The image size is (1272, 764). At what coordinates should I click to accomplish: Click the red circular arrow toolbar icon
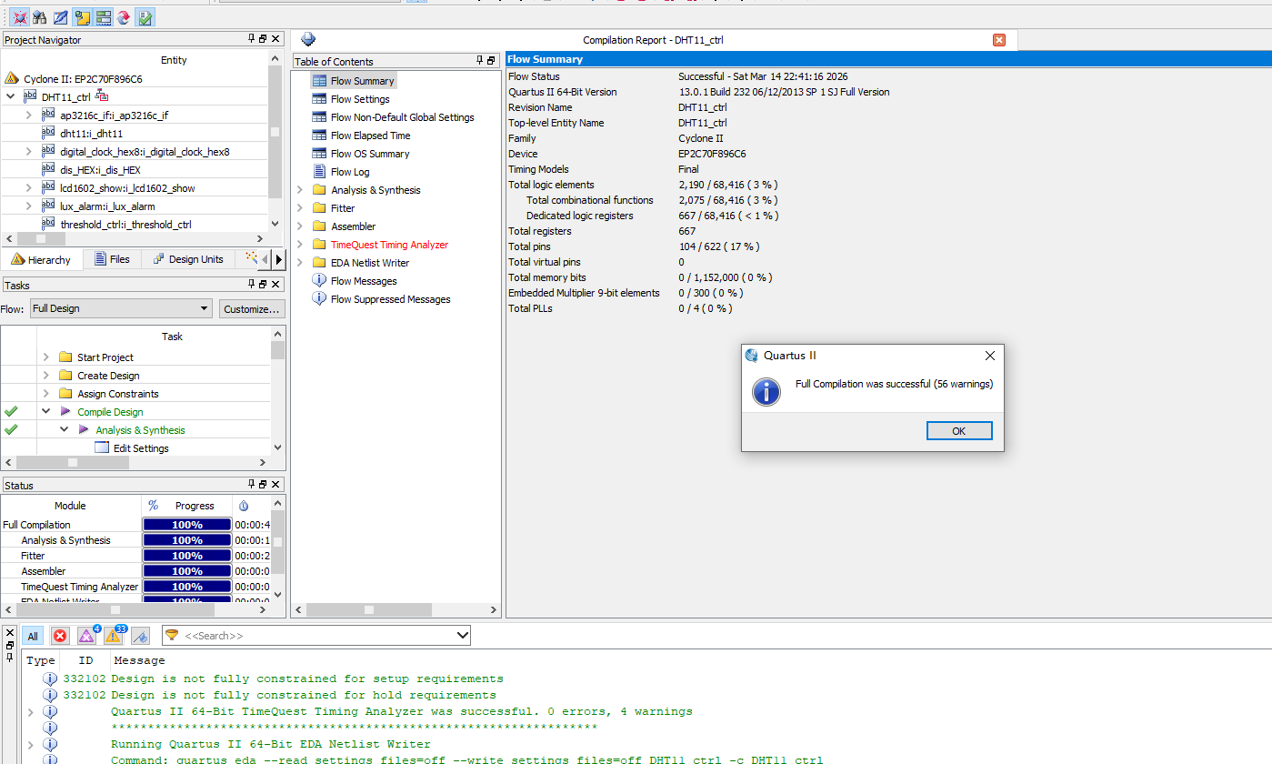[125, 17]
